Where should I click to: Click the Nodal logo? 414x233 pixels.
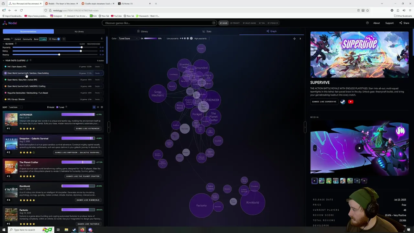coord(10,23)
